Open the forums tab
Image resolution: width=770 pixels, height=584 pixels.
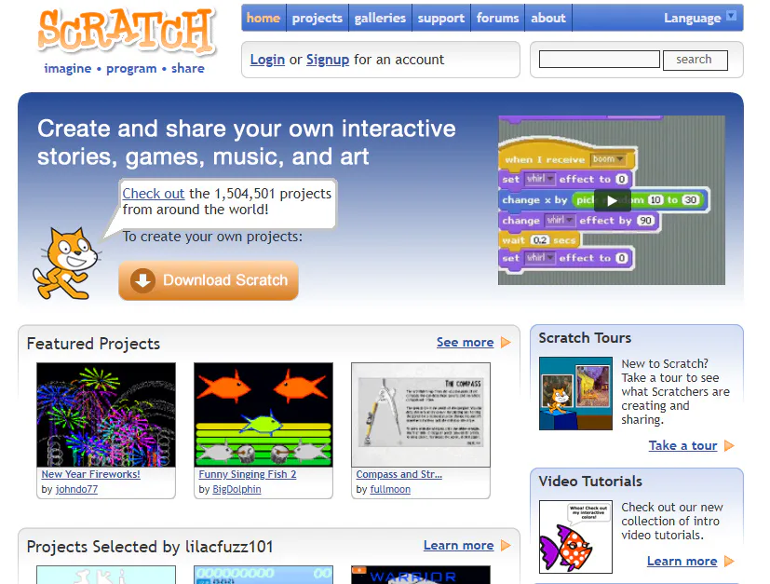(497, 19)
